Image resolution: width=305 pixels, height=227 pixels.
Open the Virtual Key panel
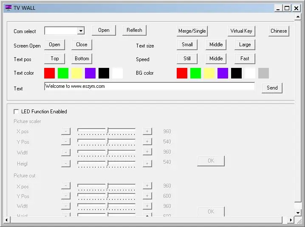pyautogui.click(x=241, y=31)
